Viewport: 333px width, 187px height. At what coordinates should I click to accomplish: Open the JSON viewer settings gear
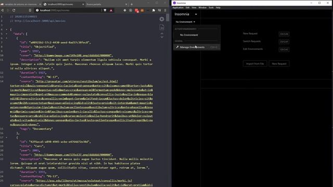point(162,19)
